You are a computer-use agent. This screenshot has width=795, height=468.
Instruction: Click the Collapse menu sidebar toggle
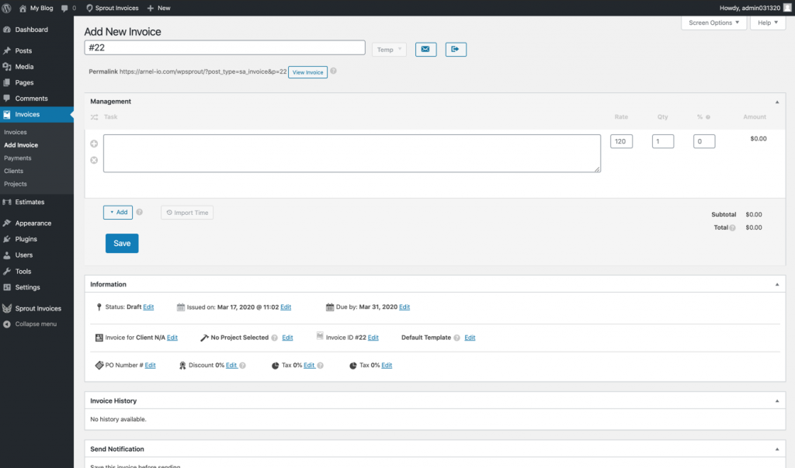pos(35,324)
